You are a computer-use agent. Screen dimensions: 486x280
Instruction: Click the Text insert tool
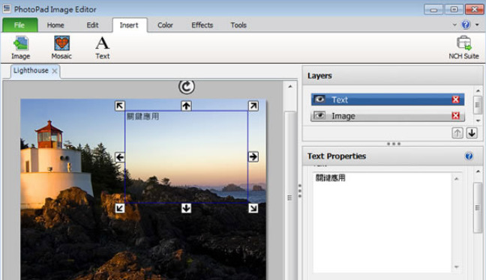click(x=102, y=47)
